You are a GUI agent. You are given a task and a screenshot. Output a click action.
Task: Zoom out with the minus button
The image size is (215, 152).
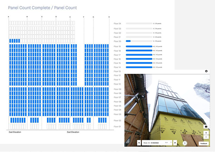click(x=206, y=137)
